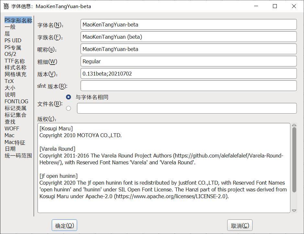304x234 pixels.
Task: Switch to the 'PS UID' section
Action: click(13, 40)
